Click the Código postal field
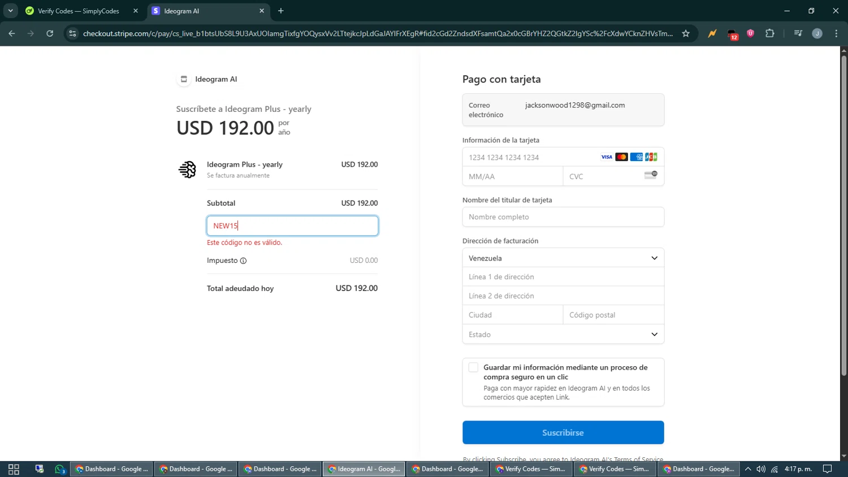The height and width of the screenshot is (477, 848). click(613, 315)
